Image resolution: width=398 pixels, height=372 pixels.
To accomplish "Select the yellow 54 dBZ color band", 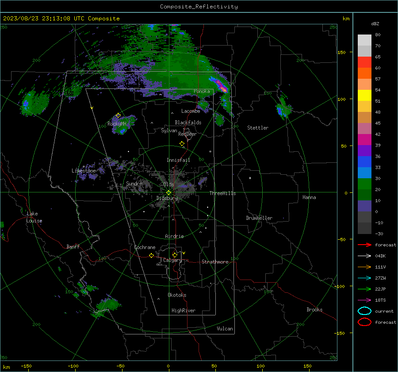I will 364,95.
